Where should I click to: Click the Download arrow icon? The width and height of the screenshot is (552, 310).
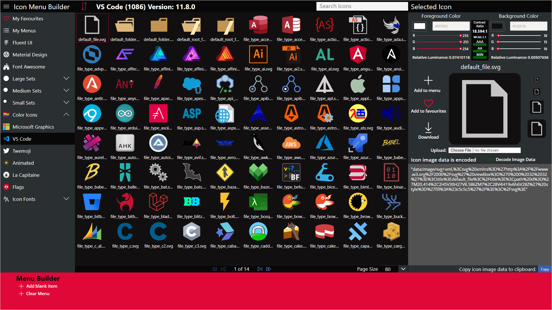428,128
